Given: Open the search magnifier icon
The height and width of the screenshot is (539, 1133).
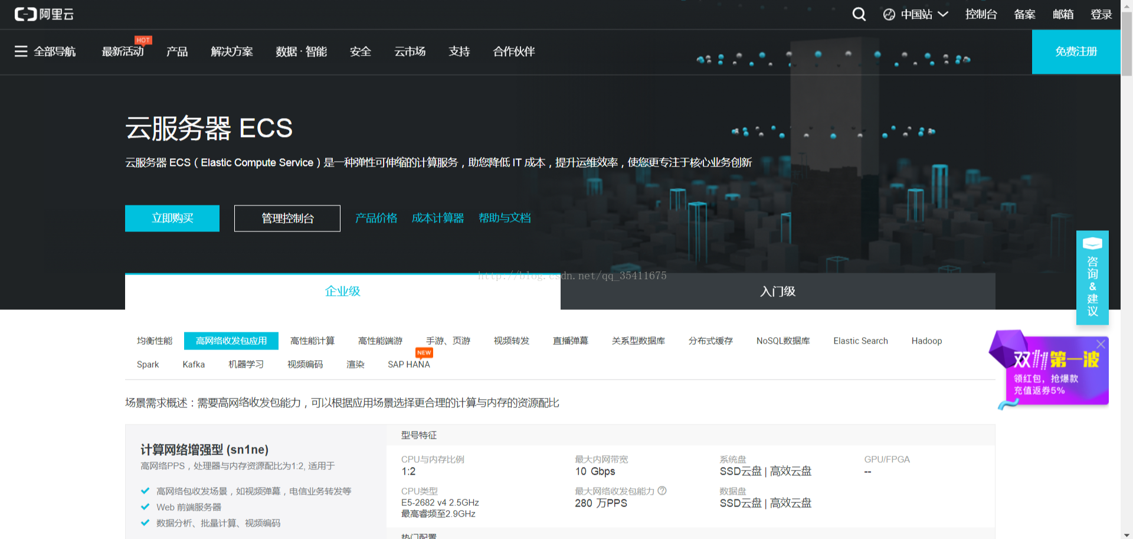Looking at the screenshot, I should coord(859,14).
